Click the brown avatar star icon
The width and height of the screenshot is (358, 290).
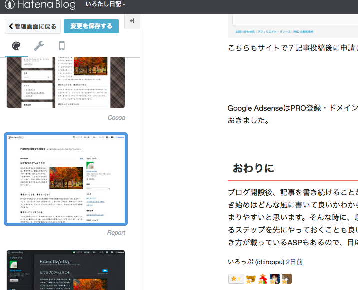click(286, 279)
